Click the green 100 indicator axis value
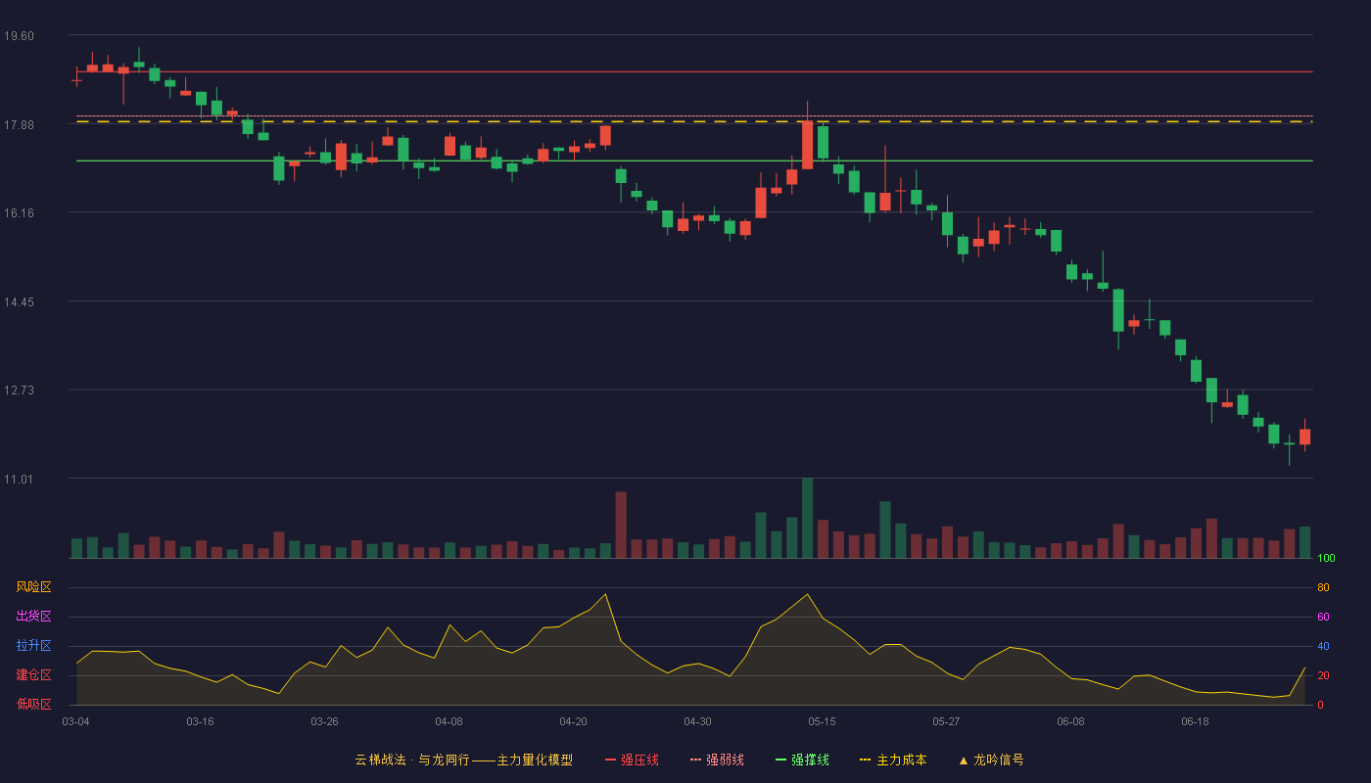Image resolution: width=1371 pixels, height=783 pixels. [x=1326, y=559]
